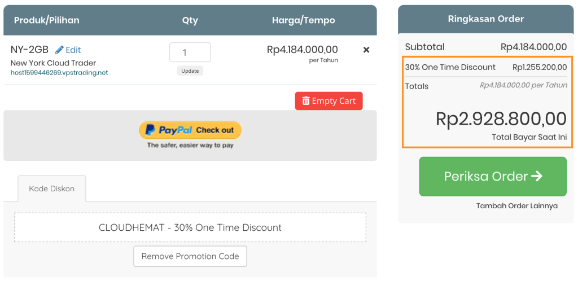This screenshot has width=578, height=281.
Task: Click the pencil Edit icon beside NY-2GB
Action: click(59, 50)
